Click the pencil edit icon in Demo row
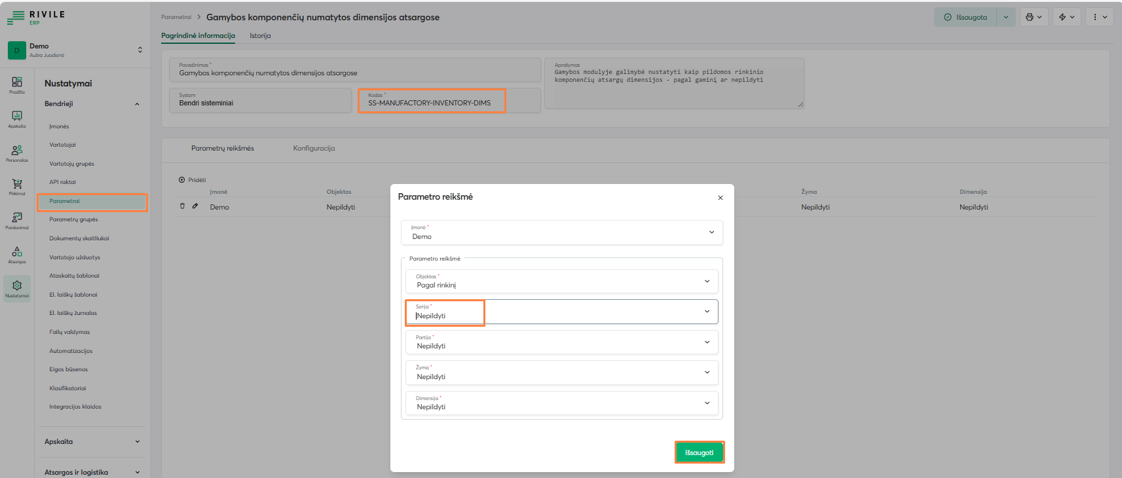 pyautogui.click(x=195, y=206)
